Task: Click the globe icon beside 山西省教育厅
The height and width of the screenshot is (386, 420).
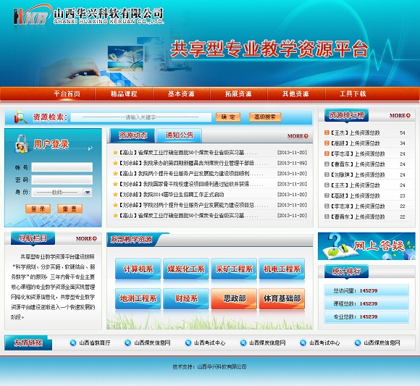Action: point(73,343)
